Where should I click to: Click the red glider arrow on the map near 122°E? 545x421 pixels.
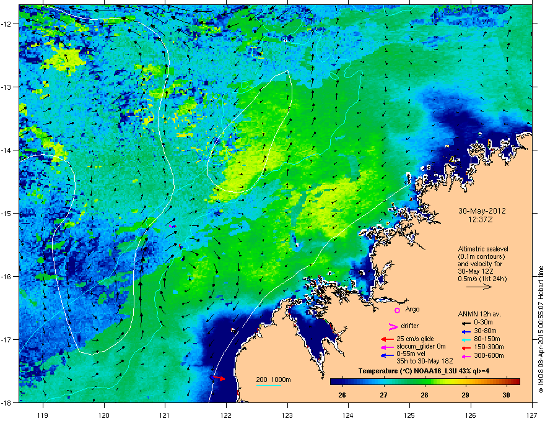pos(219,378)
